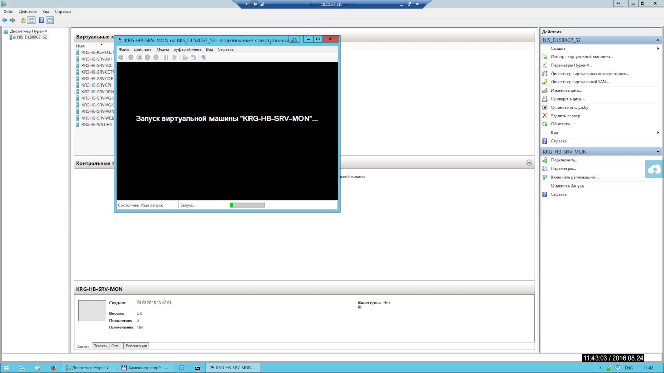664x373 pixels.
Task: Open Параметры Hyper-V settings action
Action: pos(572,65)
